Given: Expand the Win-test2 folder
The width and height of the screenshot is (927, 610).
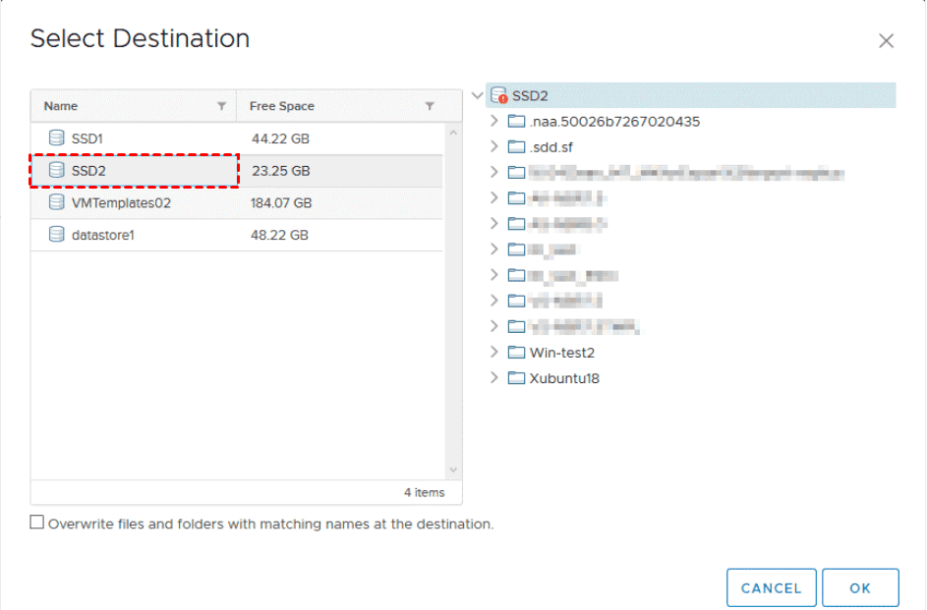Looking at the screenshot, I should (494, 352).
